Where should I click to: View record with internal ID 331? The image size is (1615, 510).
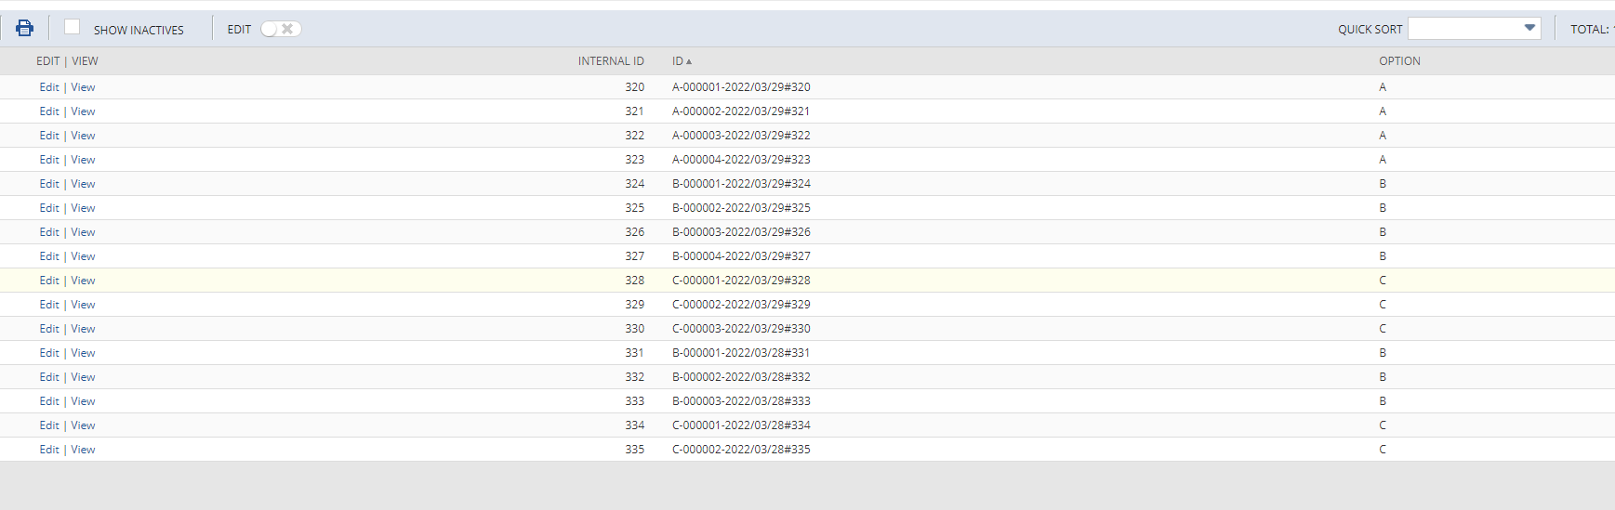point(83,353)
